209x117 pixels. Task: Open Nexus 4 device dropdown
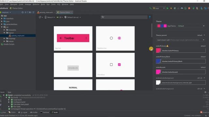pos(50,17)
